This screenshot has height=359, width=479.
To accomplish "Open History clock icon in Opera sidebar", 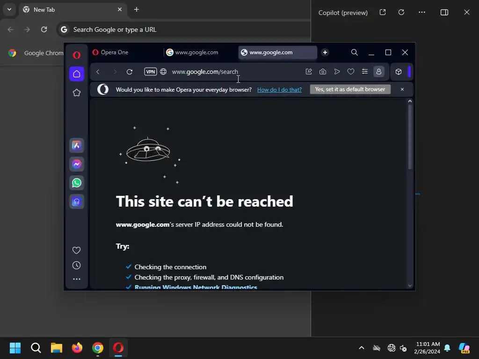I will coord(76,266).
